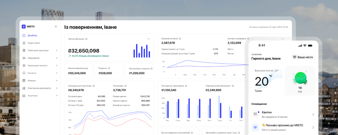The image size is (338, 135).
Task: Tap the MISTO icon on welcome notification
Action: (255, 127)
